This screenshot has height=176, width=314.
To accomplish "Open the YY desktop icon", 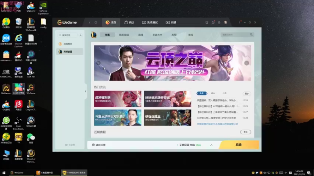I will click(18, 138).
